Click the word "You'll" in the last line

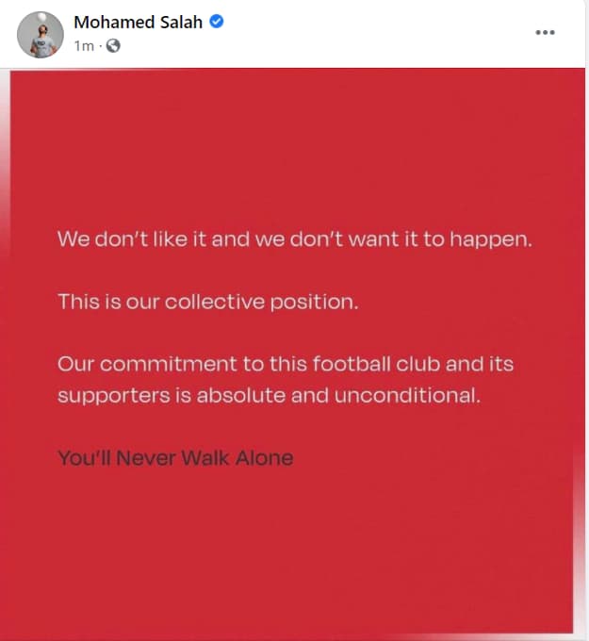tap(84, 458)
